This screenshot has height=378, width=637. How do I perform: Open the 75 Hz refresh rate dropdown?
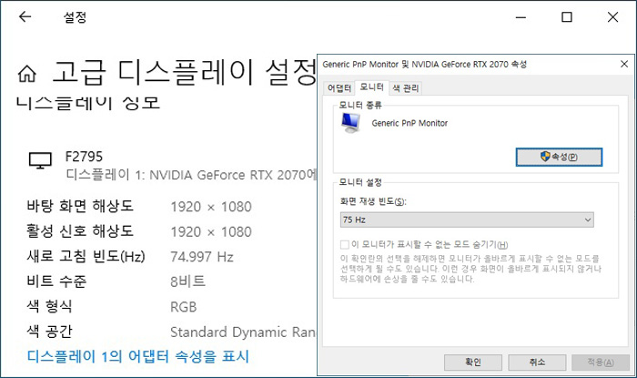click(467, 220)
